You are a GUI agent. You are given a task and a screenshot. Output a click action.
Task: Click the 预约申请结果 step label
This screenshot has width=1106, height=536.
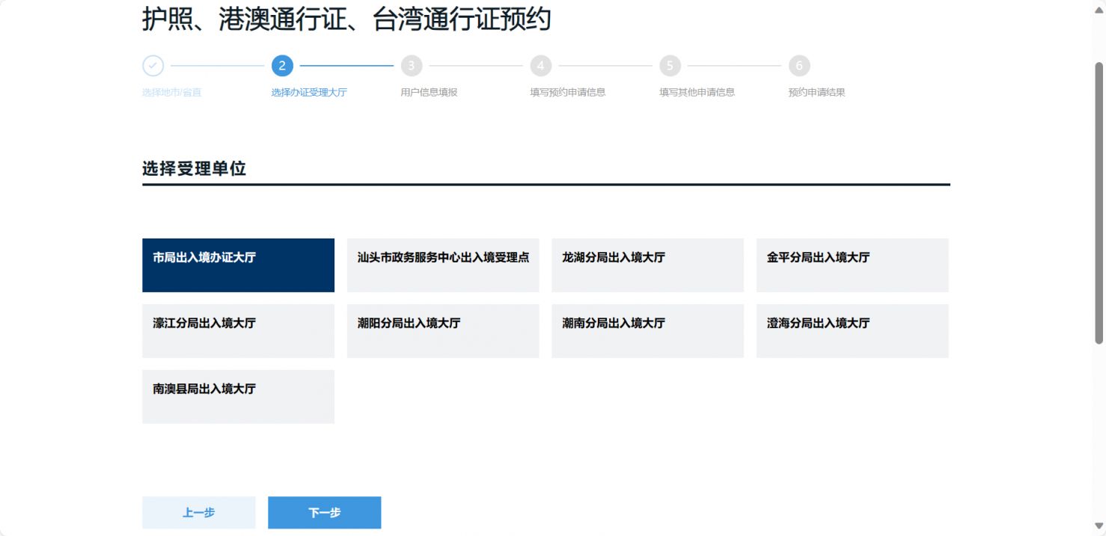[816, 91]
